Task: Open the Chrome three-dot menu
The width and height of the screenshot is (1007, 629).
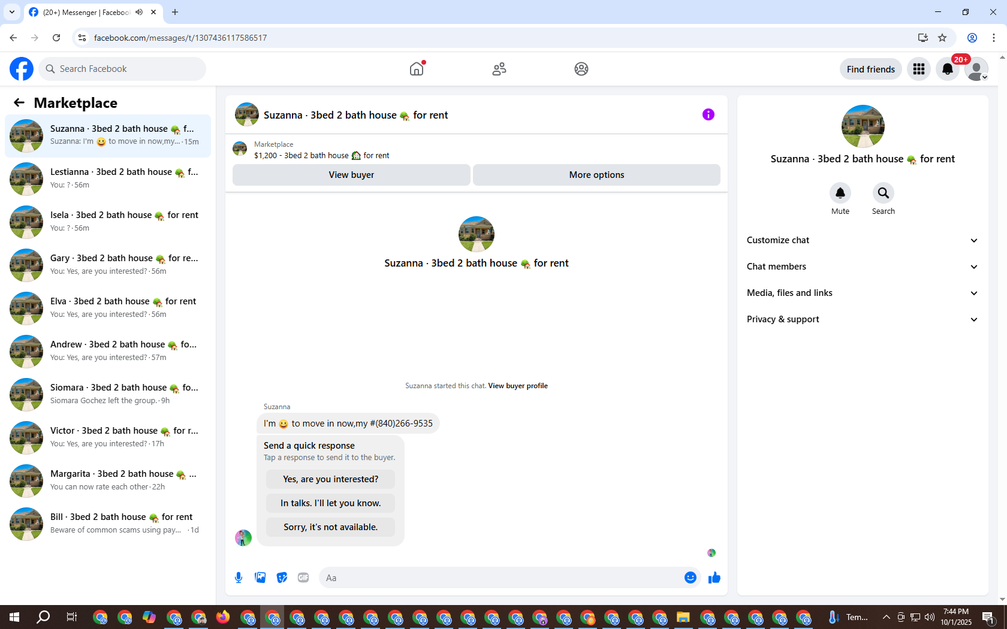Action: tap(994, 38)
